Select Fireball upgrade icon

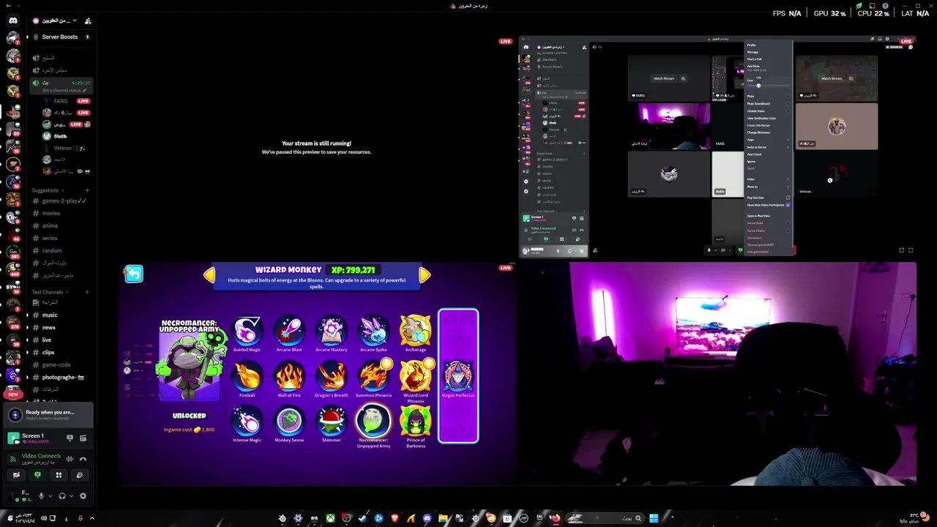[247, 376]
